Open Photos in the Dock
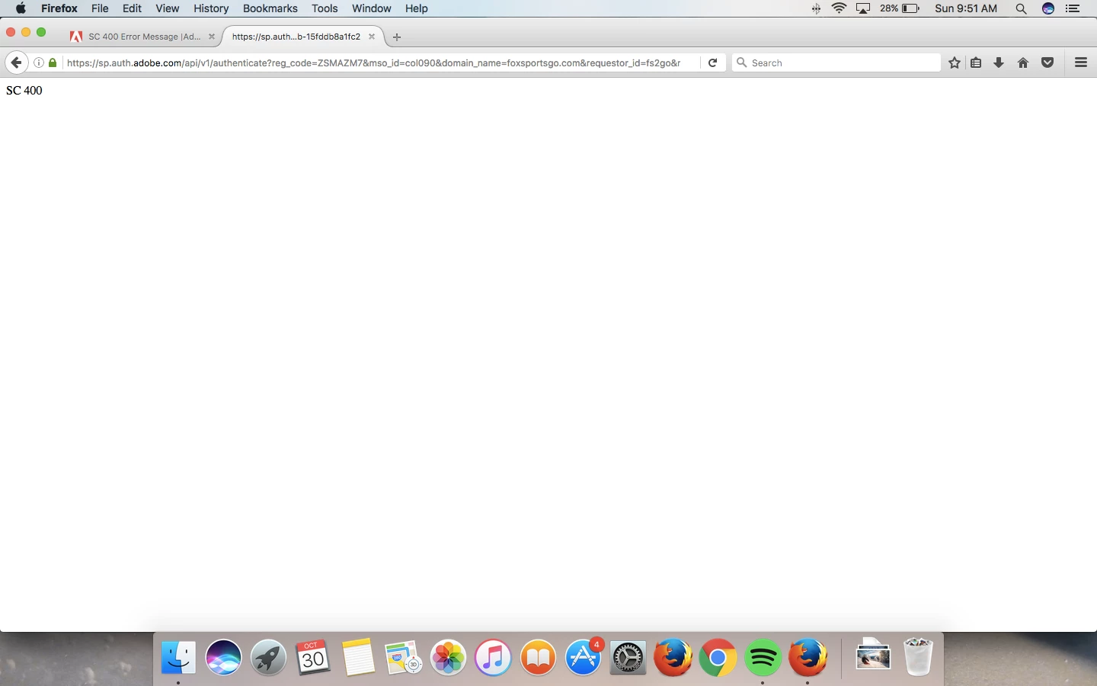 [448, 657]
